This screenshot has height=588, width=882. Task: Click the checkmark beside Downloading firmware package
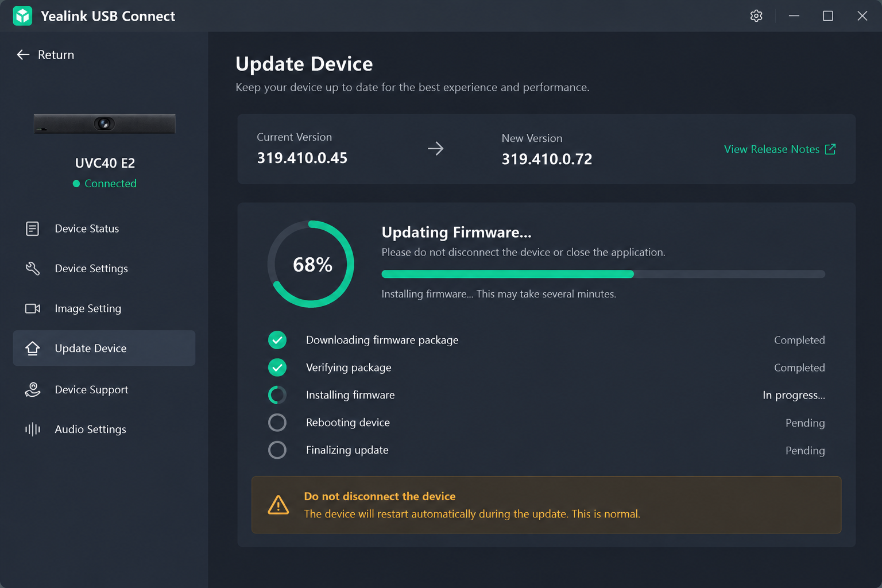point(277,340)
